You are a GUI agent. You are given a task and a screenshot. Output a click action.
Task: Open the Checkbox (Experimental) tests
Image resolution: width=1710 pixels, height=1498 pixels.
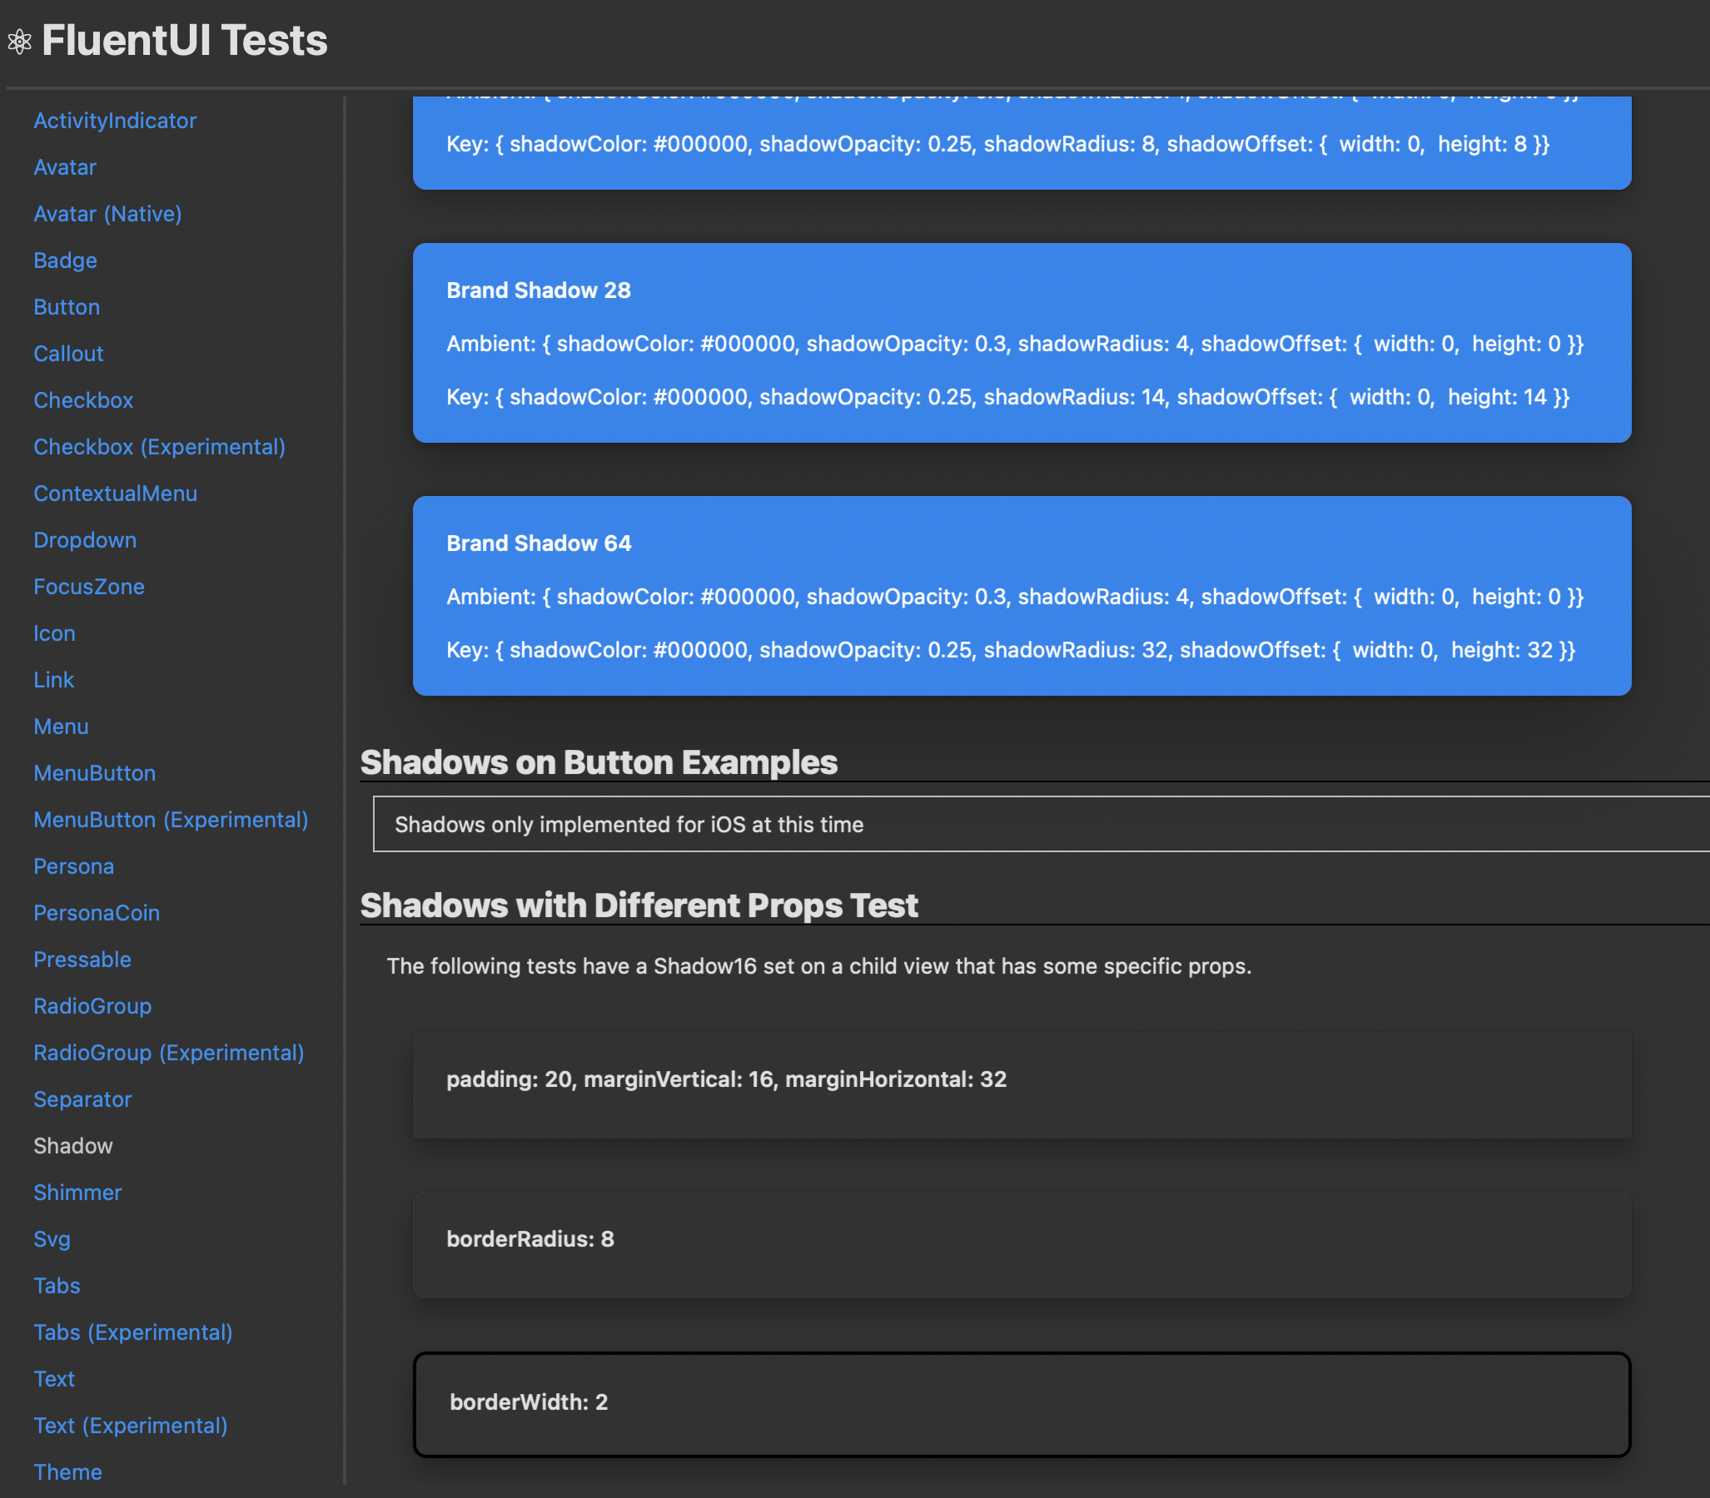[x=159, y=446]
